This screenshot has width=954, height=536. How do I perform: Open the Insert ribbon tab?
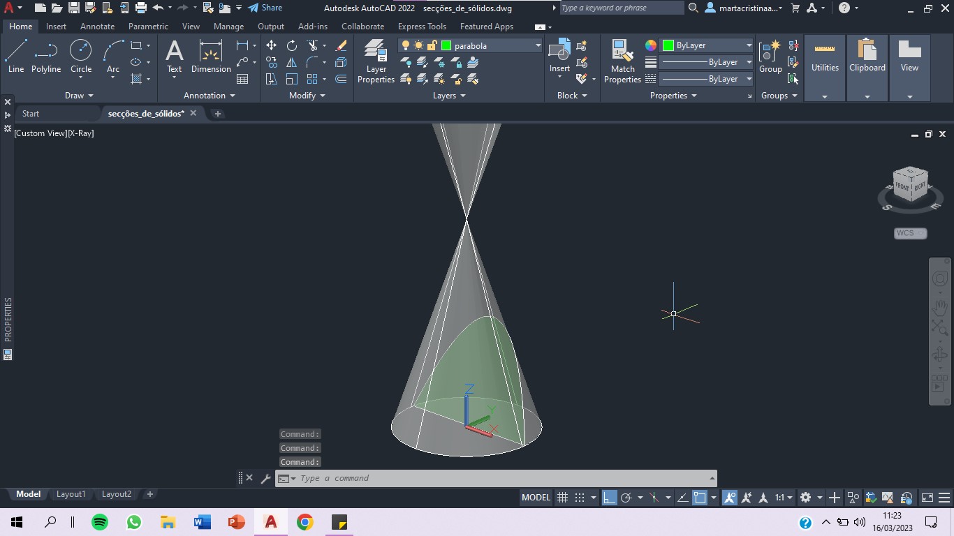(x=56, y=27)
